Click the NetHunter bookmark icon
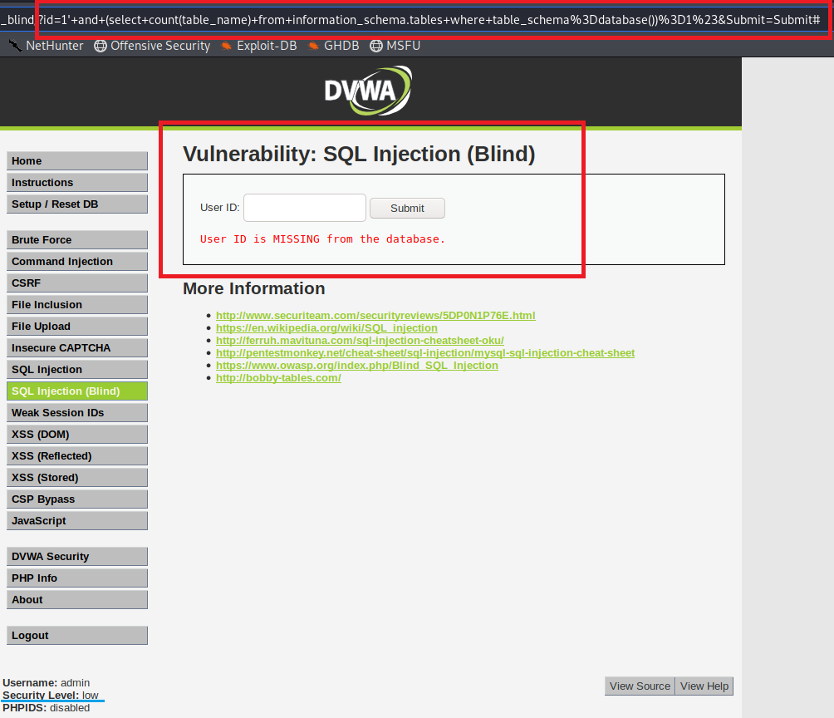Screen dimensions: 834x718 16,46
